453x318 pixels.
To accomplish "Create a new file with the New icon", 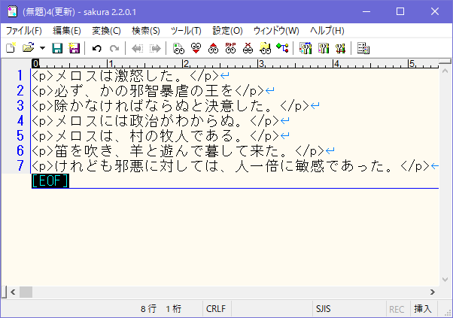I will pyautogui.click(x=11, y=48).
